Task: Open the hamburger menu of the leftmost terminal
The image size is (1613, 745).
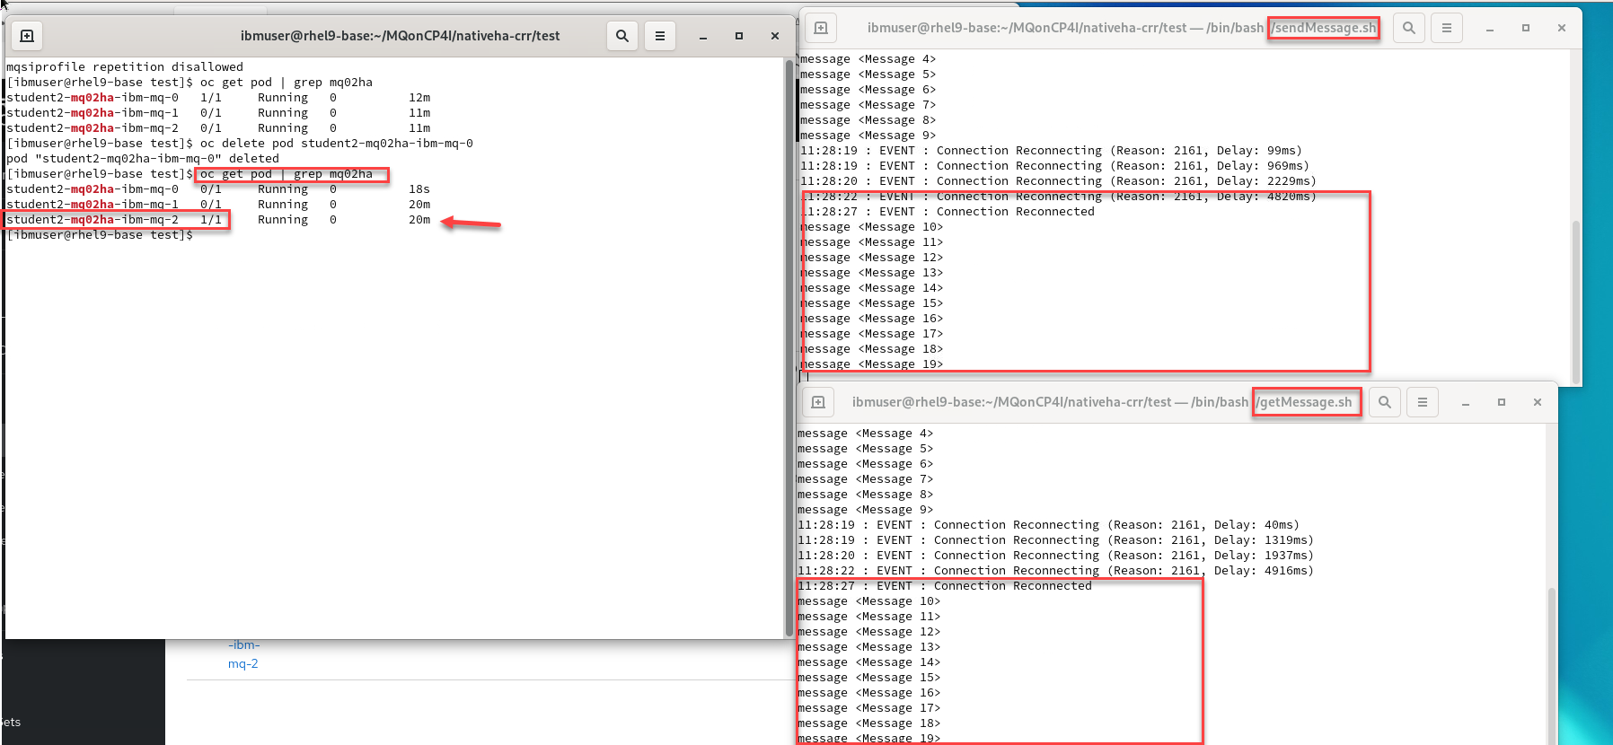Action: (x=660, y=36)
